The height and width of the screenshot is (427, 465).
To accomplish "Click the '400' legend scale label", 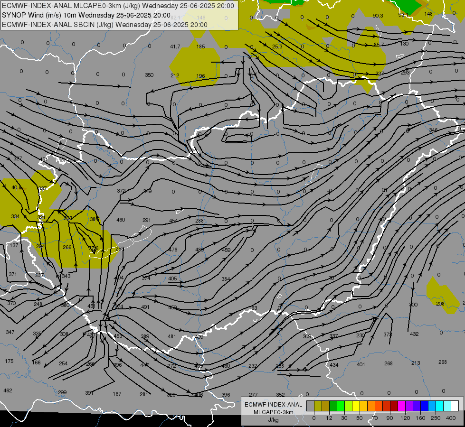I will [451, 418].
